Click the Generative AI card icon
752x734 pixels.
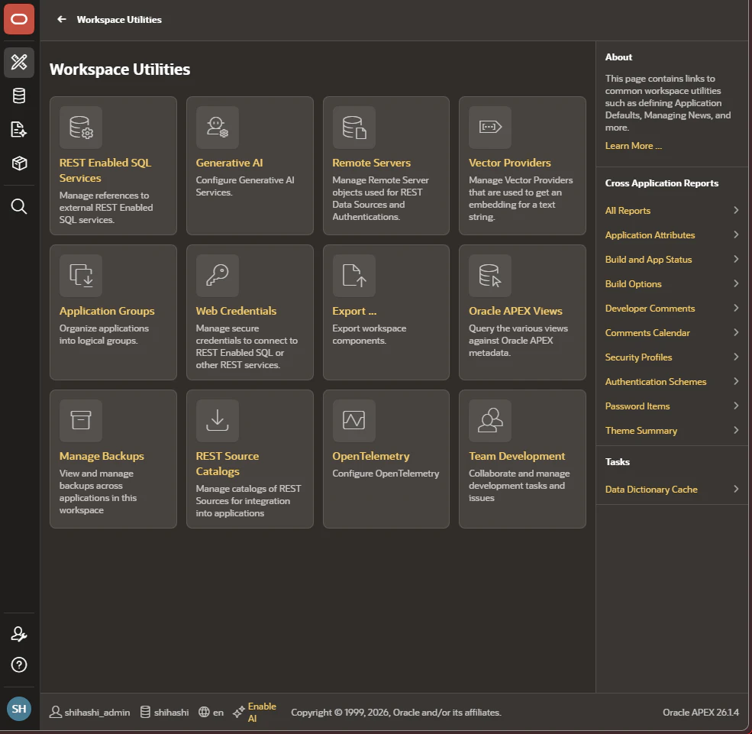pyautogui.click(x=218, y=127)
